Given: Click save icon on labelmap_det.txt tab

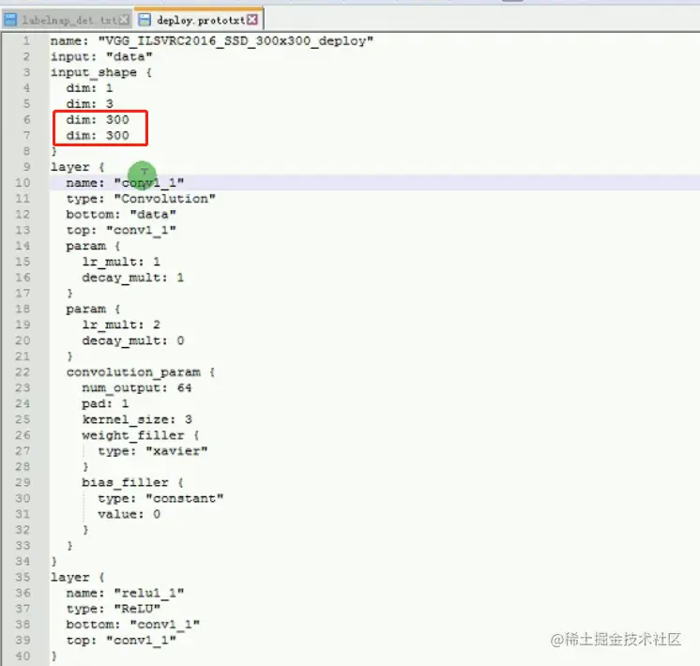Looking at the screenshot, I should (10, 20).
